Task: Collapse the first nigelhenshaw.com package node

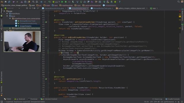Action: (10, 18)
